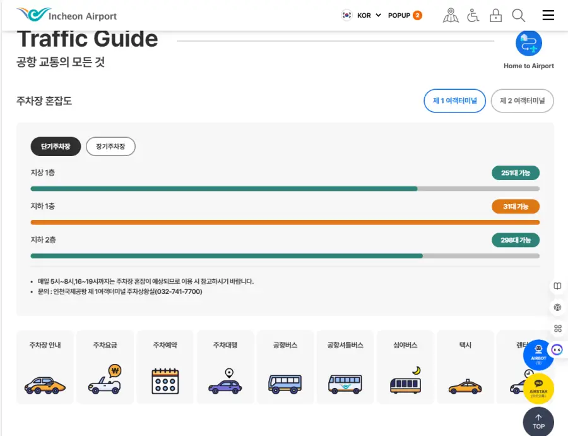Open the 공항셔틀버스 card
The height and width of the screenshot is (436, 568).
click(x=345, y=366)
